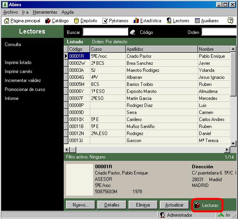238x219 pixels.
Task: Open the Auxiliares tables section
Action: 207,21
